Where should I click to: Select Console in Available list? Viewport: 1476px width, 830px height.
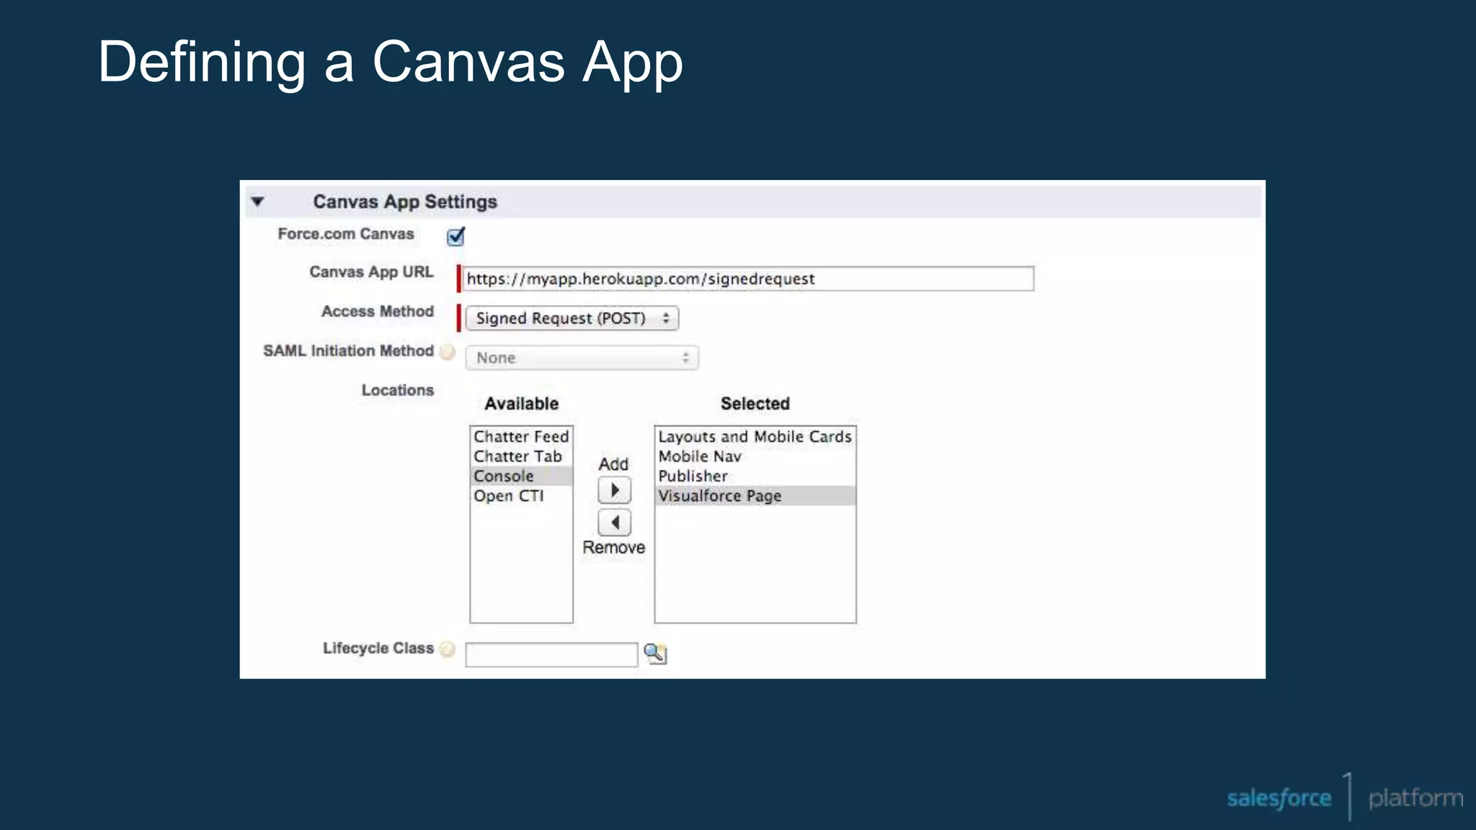pyautogui.click(x=521, y=476)
